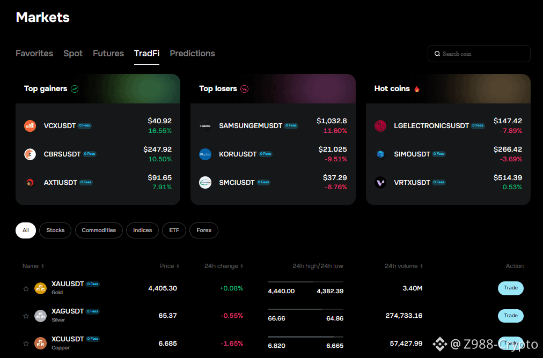Viewport: 543px width, 358px height.
Task: Open LGELECTRONICSUSDT from Hot coins
Action: point(449,126)
